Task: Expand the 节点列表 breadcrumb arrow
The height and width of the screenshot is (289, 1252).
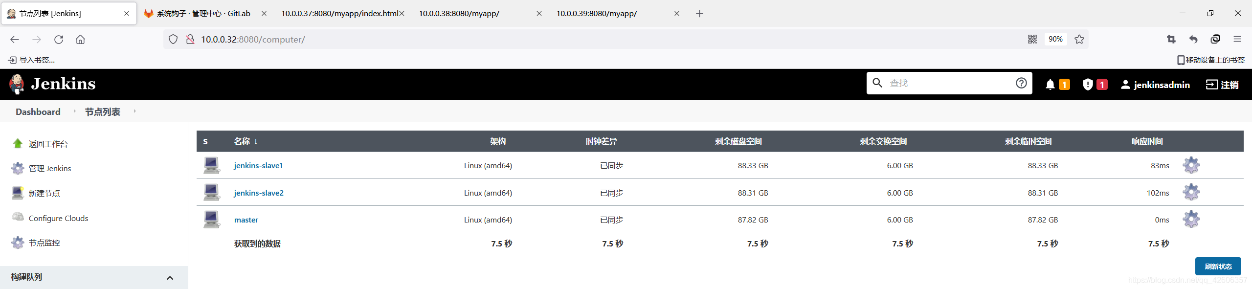Action: tap(134, 111)
